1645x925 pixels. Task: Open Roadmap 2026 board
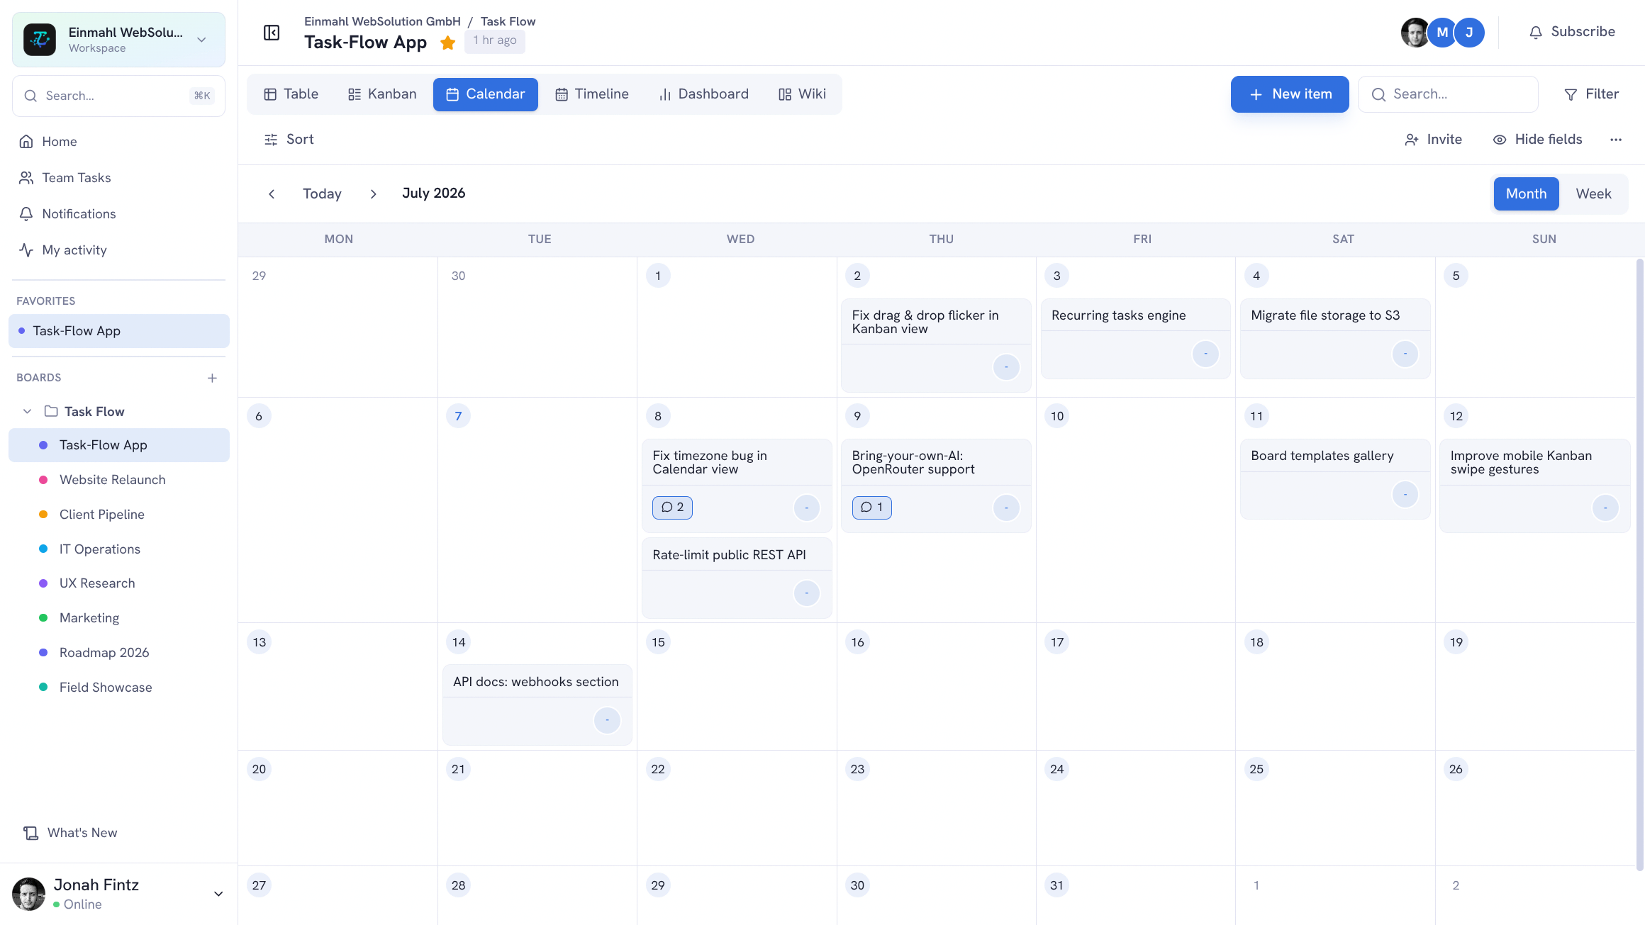coord(118,653)
